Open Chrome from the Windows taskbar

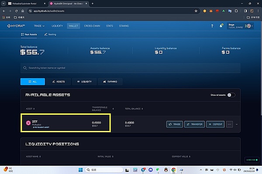[173, 169]
